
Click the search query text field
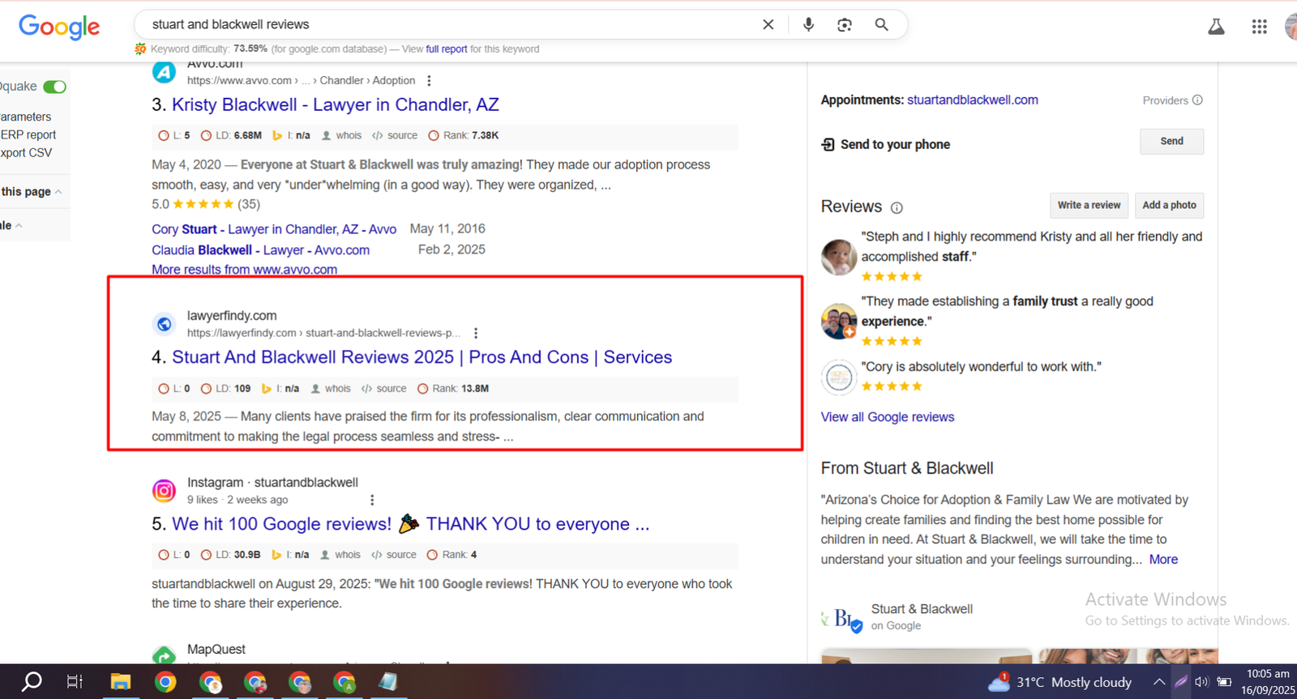(x=446, y=25)
